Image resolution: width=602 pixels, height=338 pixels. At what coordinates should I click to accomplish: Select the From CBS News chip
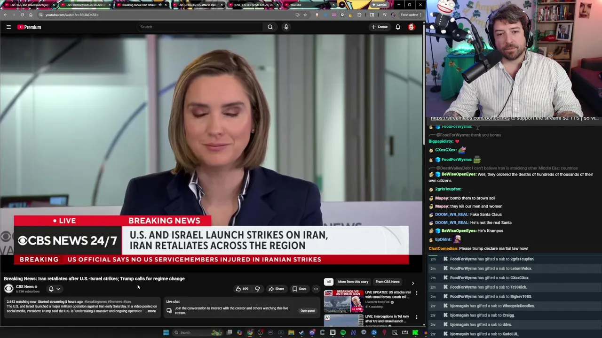point(387,282)
